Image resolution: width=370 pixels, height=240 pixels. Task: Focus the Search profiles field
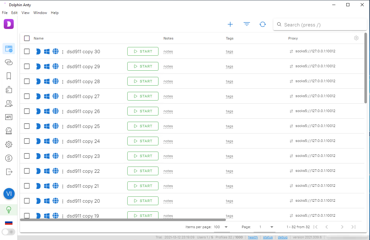(x=320, y=25)
